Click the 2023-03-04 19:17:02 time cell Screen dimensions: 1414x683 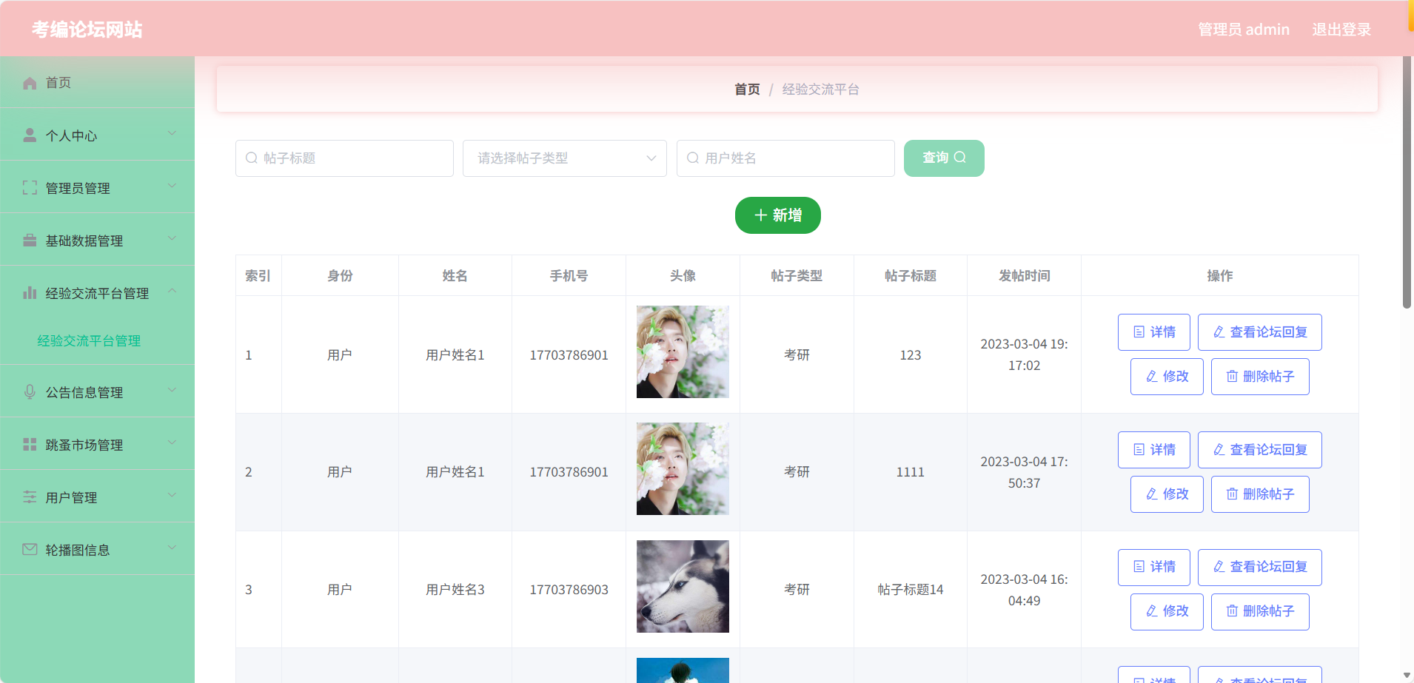click(1025, 354)
